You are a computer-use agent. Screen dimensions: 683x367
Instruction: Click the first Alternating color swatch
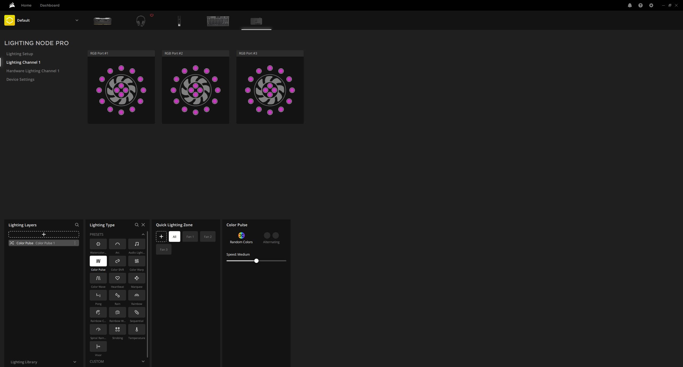[267, 235]
